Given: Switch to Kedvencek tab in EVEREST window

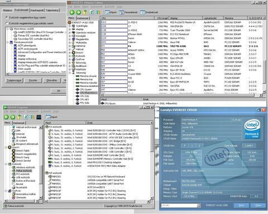Looking at the screenshot, I should coord(83,18).
